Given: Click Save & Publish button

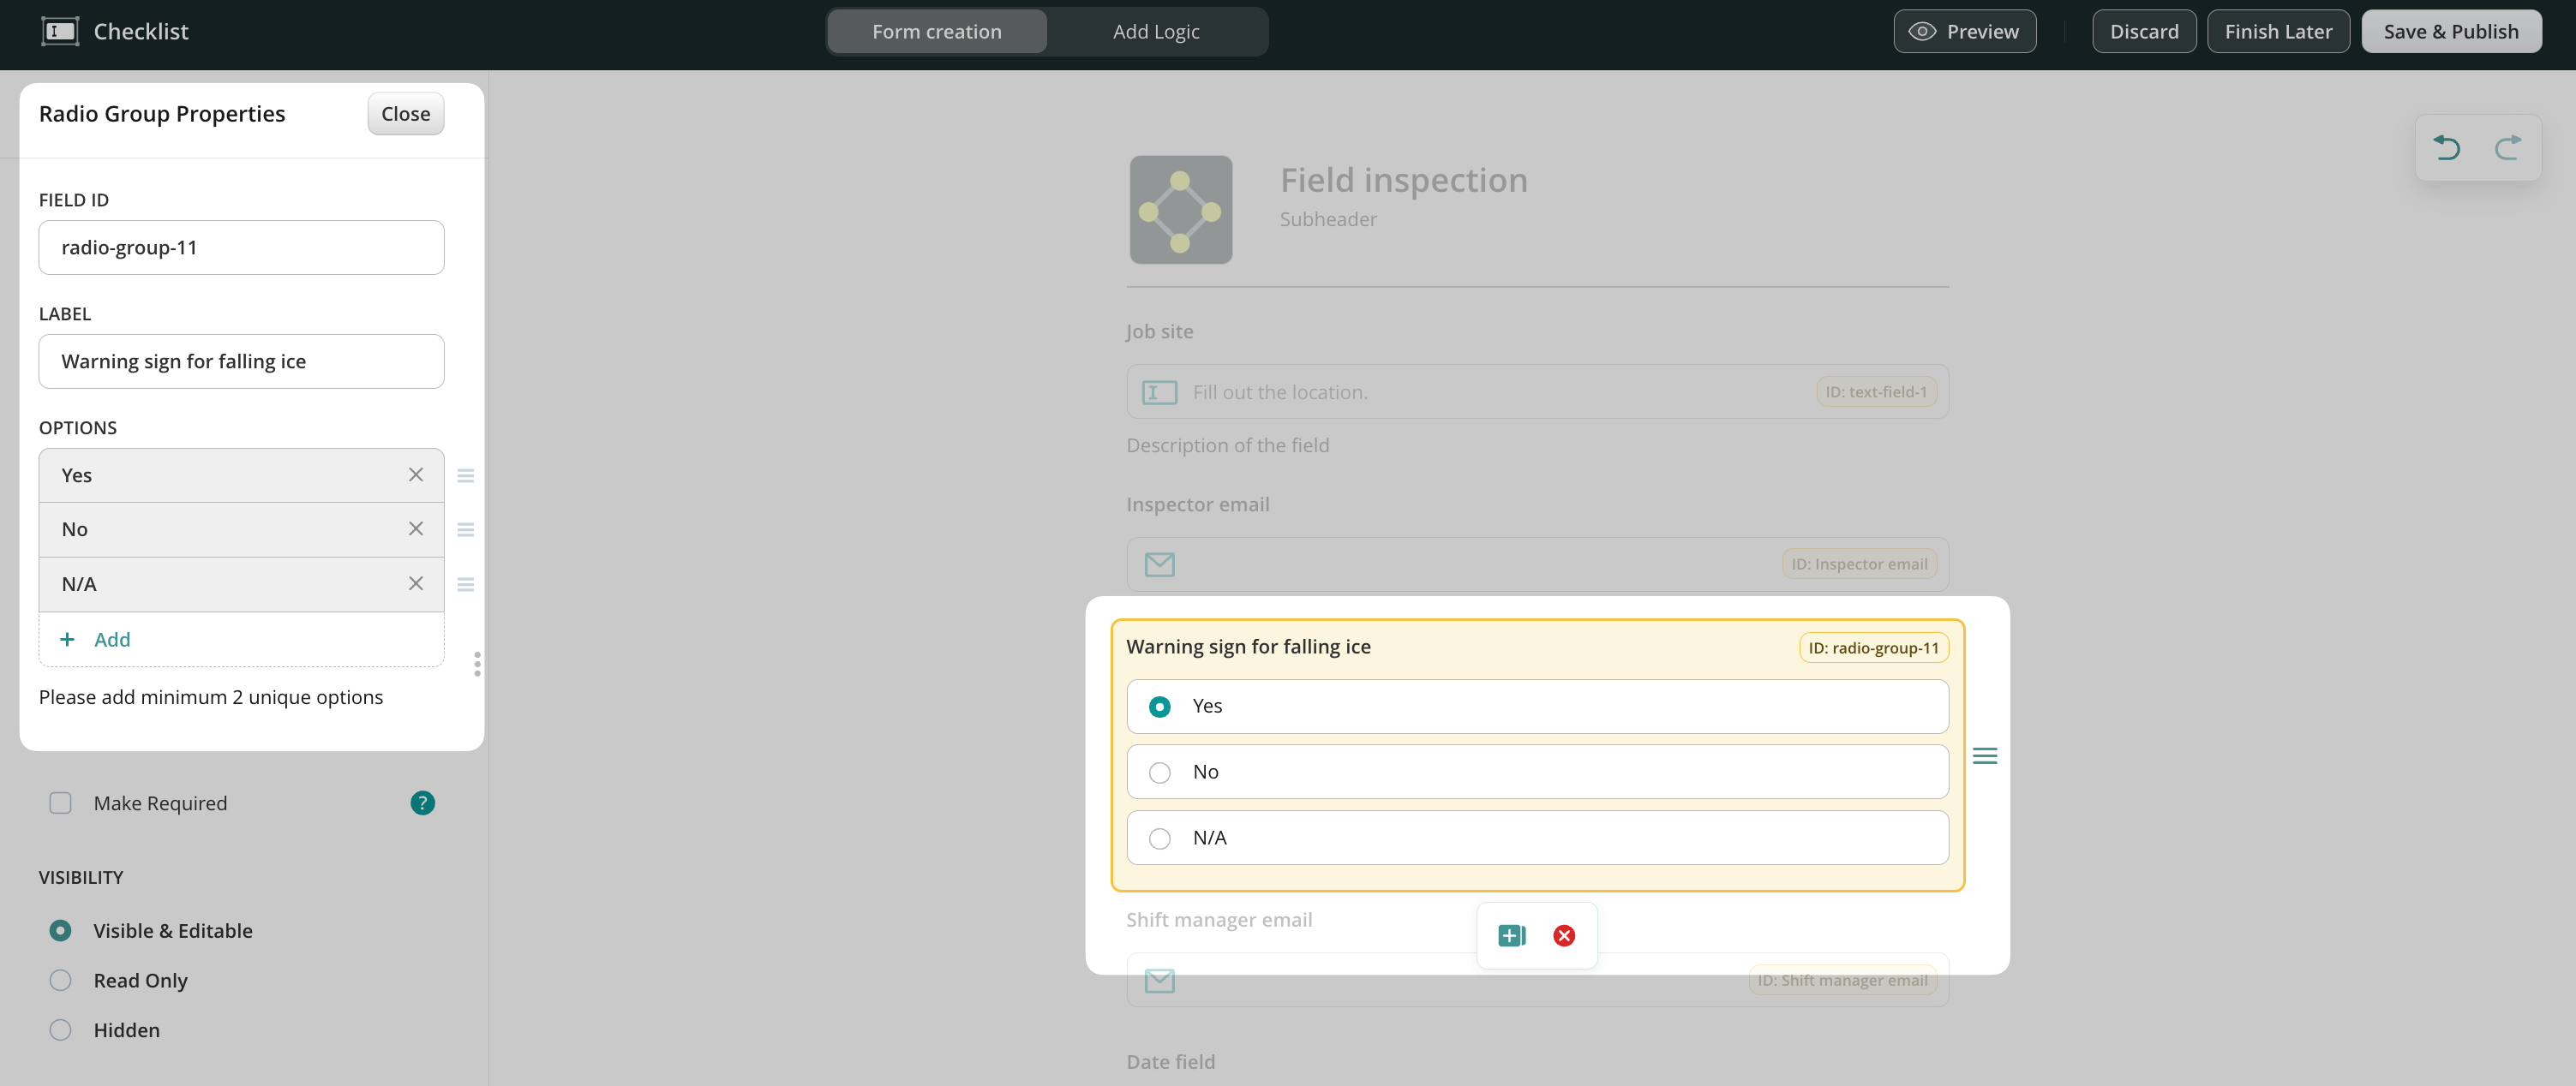Looking at the screenshot, I should pos(2450,31).
